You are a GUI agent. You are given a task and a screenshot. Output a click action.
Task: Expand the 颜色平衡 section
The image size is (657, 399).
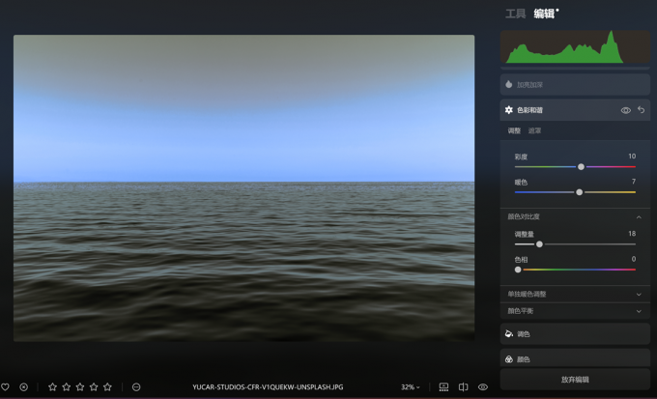tap(639, 311)
